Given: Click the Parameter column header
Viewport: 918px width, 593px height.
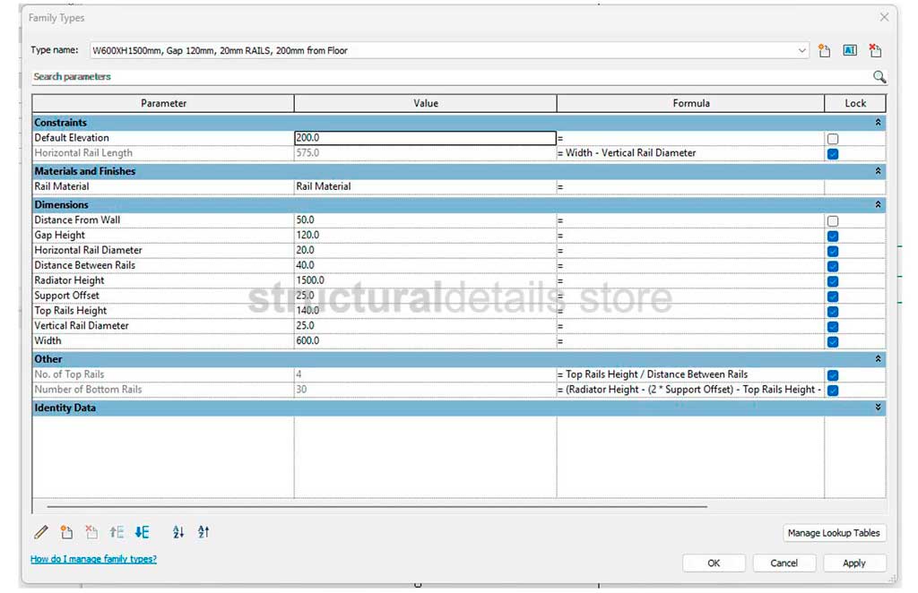Looking at the screenshot, I should 163,103.
